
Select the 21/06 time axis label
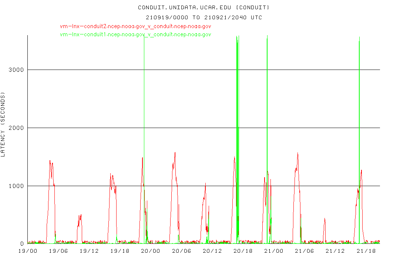[x=305, y=251]
